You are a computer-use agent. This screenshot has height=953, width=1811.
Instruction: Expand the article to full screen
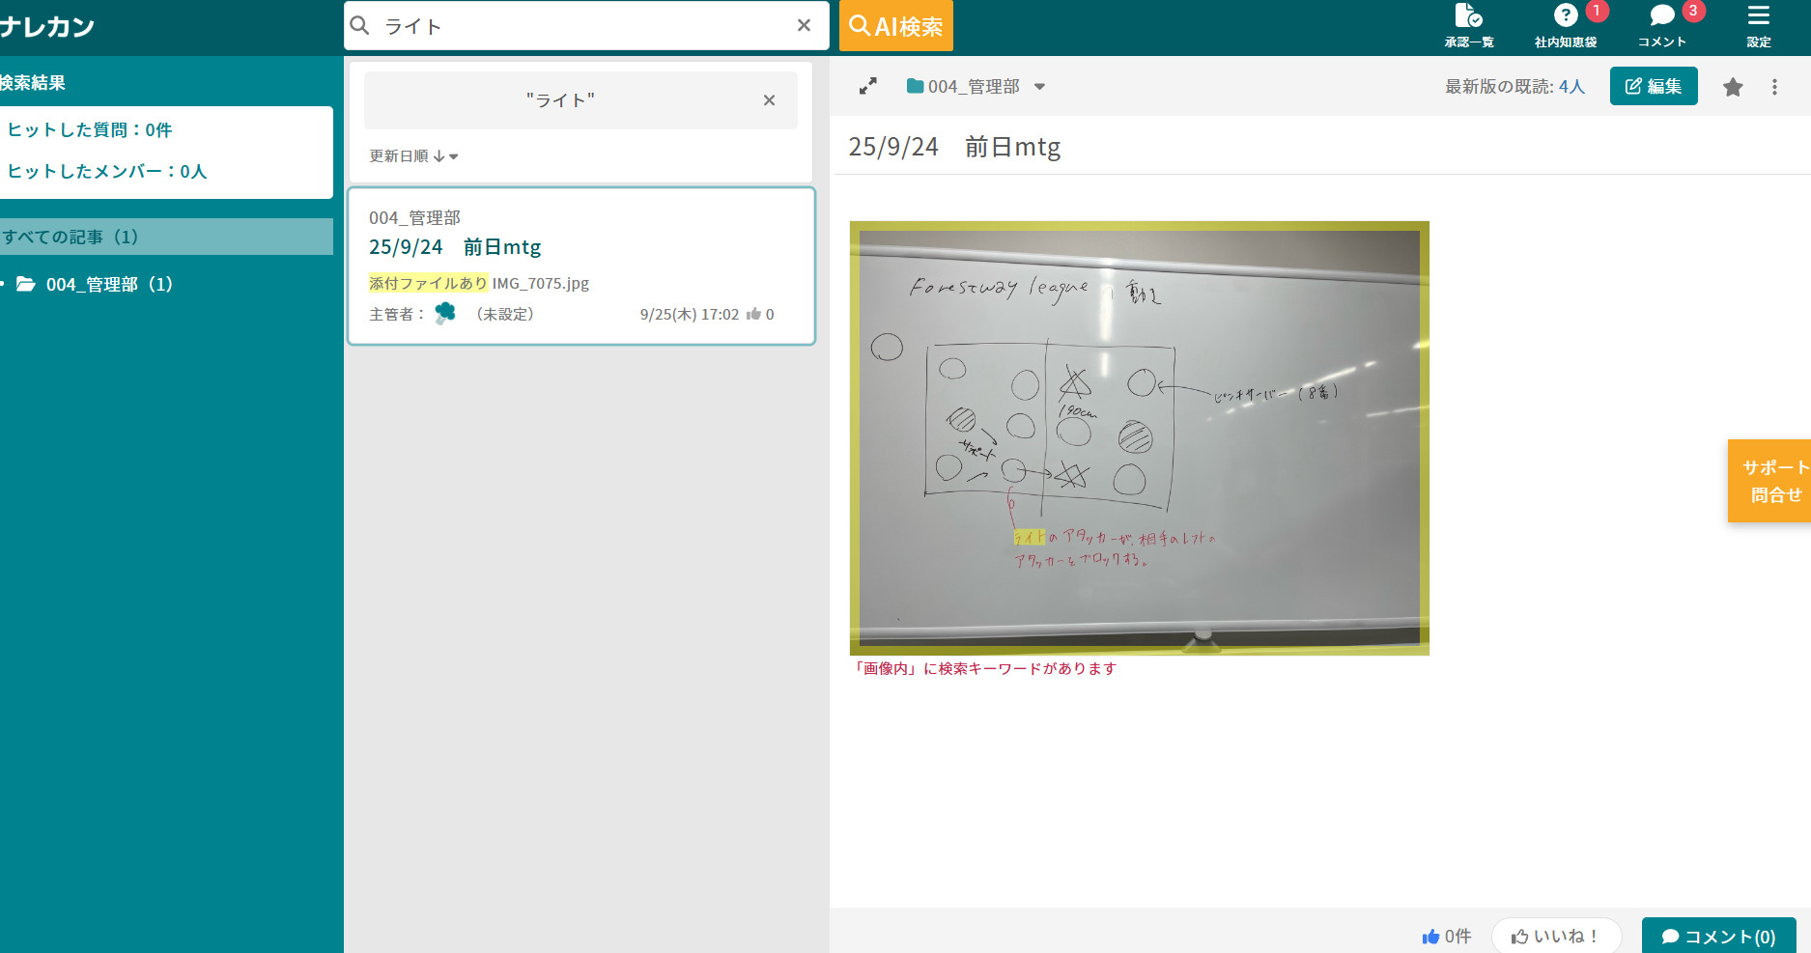[868, 86]
